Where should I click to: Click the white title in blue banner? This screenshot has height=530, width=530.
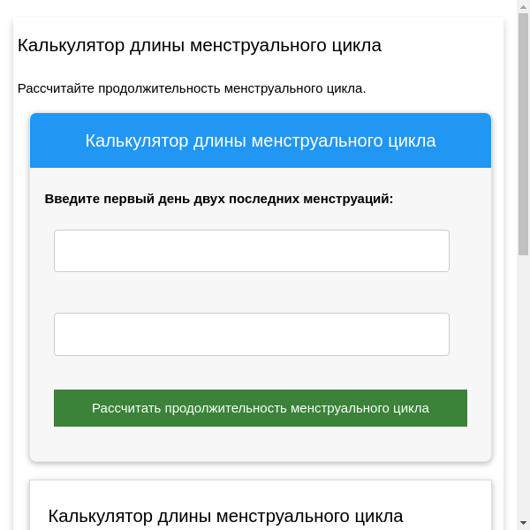pyautogui.click(x=260, y=140)
